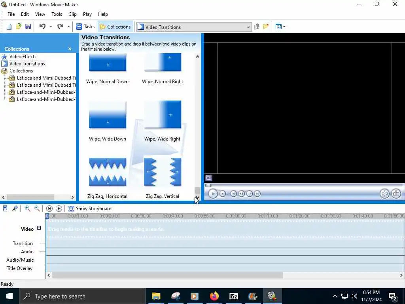Stop the preview monitor playback

click(x=223, y=194)
